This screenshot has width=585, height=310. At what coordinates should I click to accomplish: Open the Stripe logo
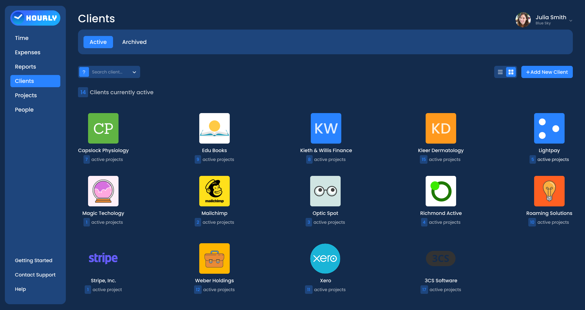[103, 258]
